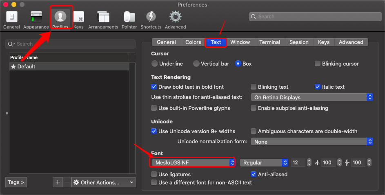Enable Use ligatures checkbox
Image resolution: width=385 pixels, height=195 pixels.
pos(154,175)
